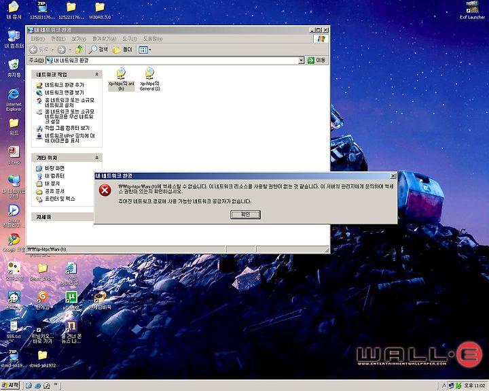Click the SSS.txt file icon
Viewport: 489px width, 391px height.
[14, 329]
